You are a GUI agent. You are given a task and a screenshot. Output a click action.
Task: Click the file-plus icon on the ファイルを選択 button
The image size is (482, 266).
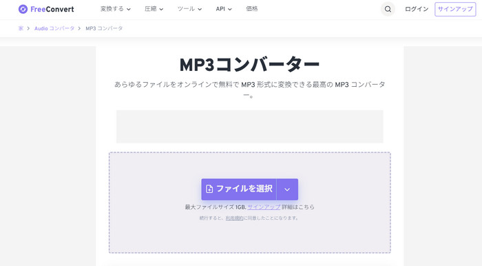[209, 189]
